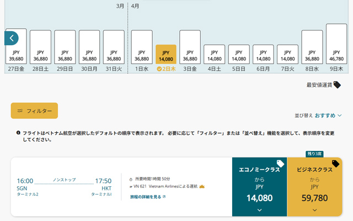
Task: Open the フィルター filter button
Action: coord(34,111)
